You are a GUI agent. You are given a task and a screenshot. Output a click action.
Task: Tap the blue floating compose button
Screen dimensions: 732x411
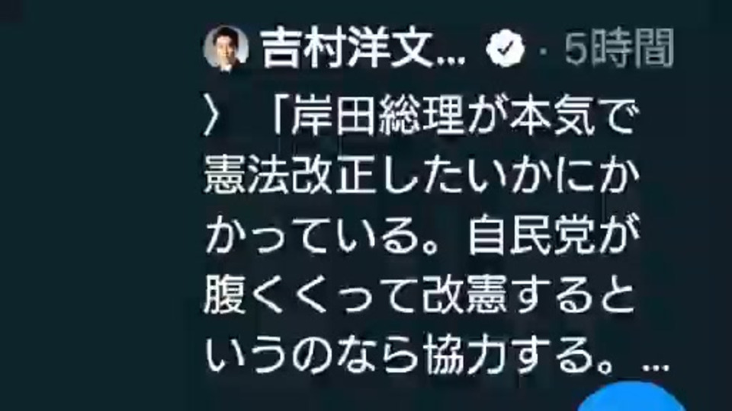[633, 397]
